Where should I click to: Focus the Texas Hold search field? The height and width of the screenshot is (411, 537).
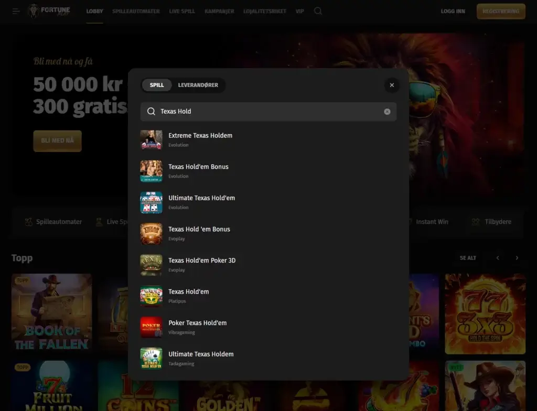268,112
